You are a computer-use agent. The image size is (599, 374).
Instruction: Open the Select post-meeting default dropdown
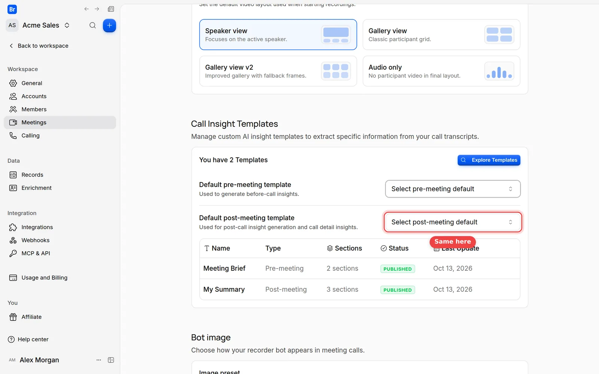(453, 222)
